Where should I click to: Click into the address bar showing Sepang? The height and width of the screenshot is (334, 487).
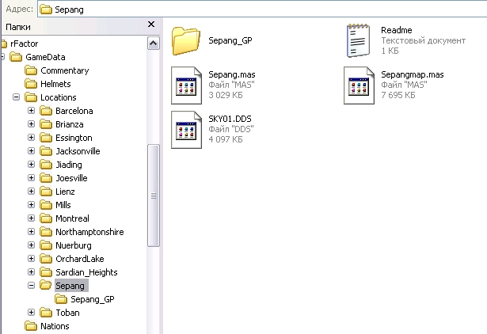pyautogui.click(x=262, y=9)
